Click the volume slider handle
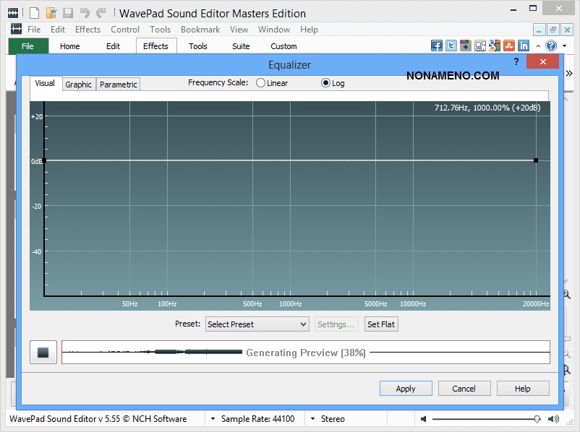Image resolution: width=580 pixels, height=432 pixels. pos(537,419)
